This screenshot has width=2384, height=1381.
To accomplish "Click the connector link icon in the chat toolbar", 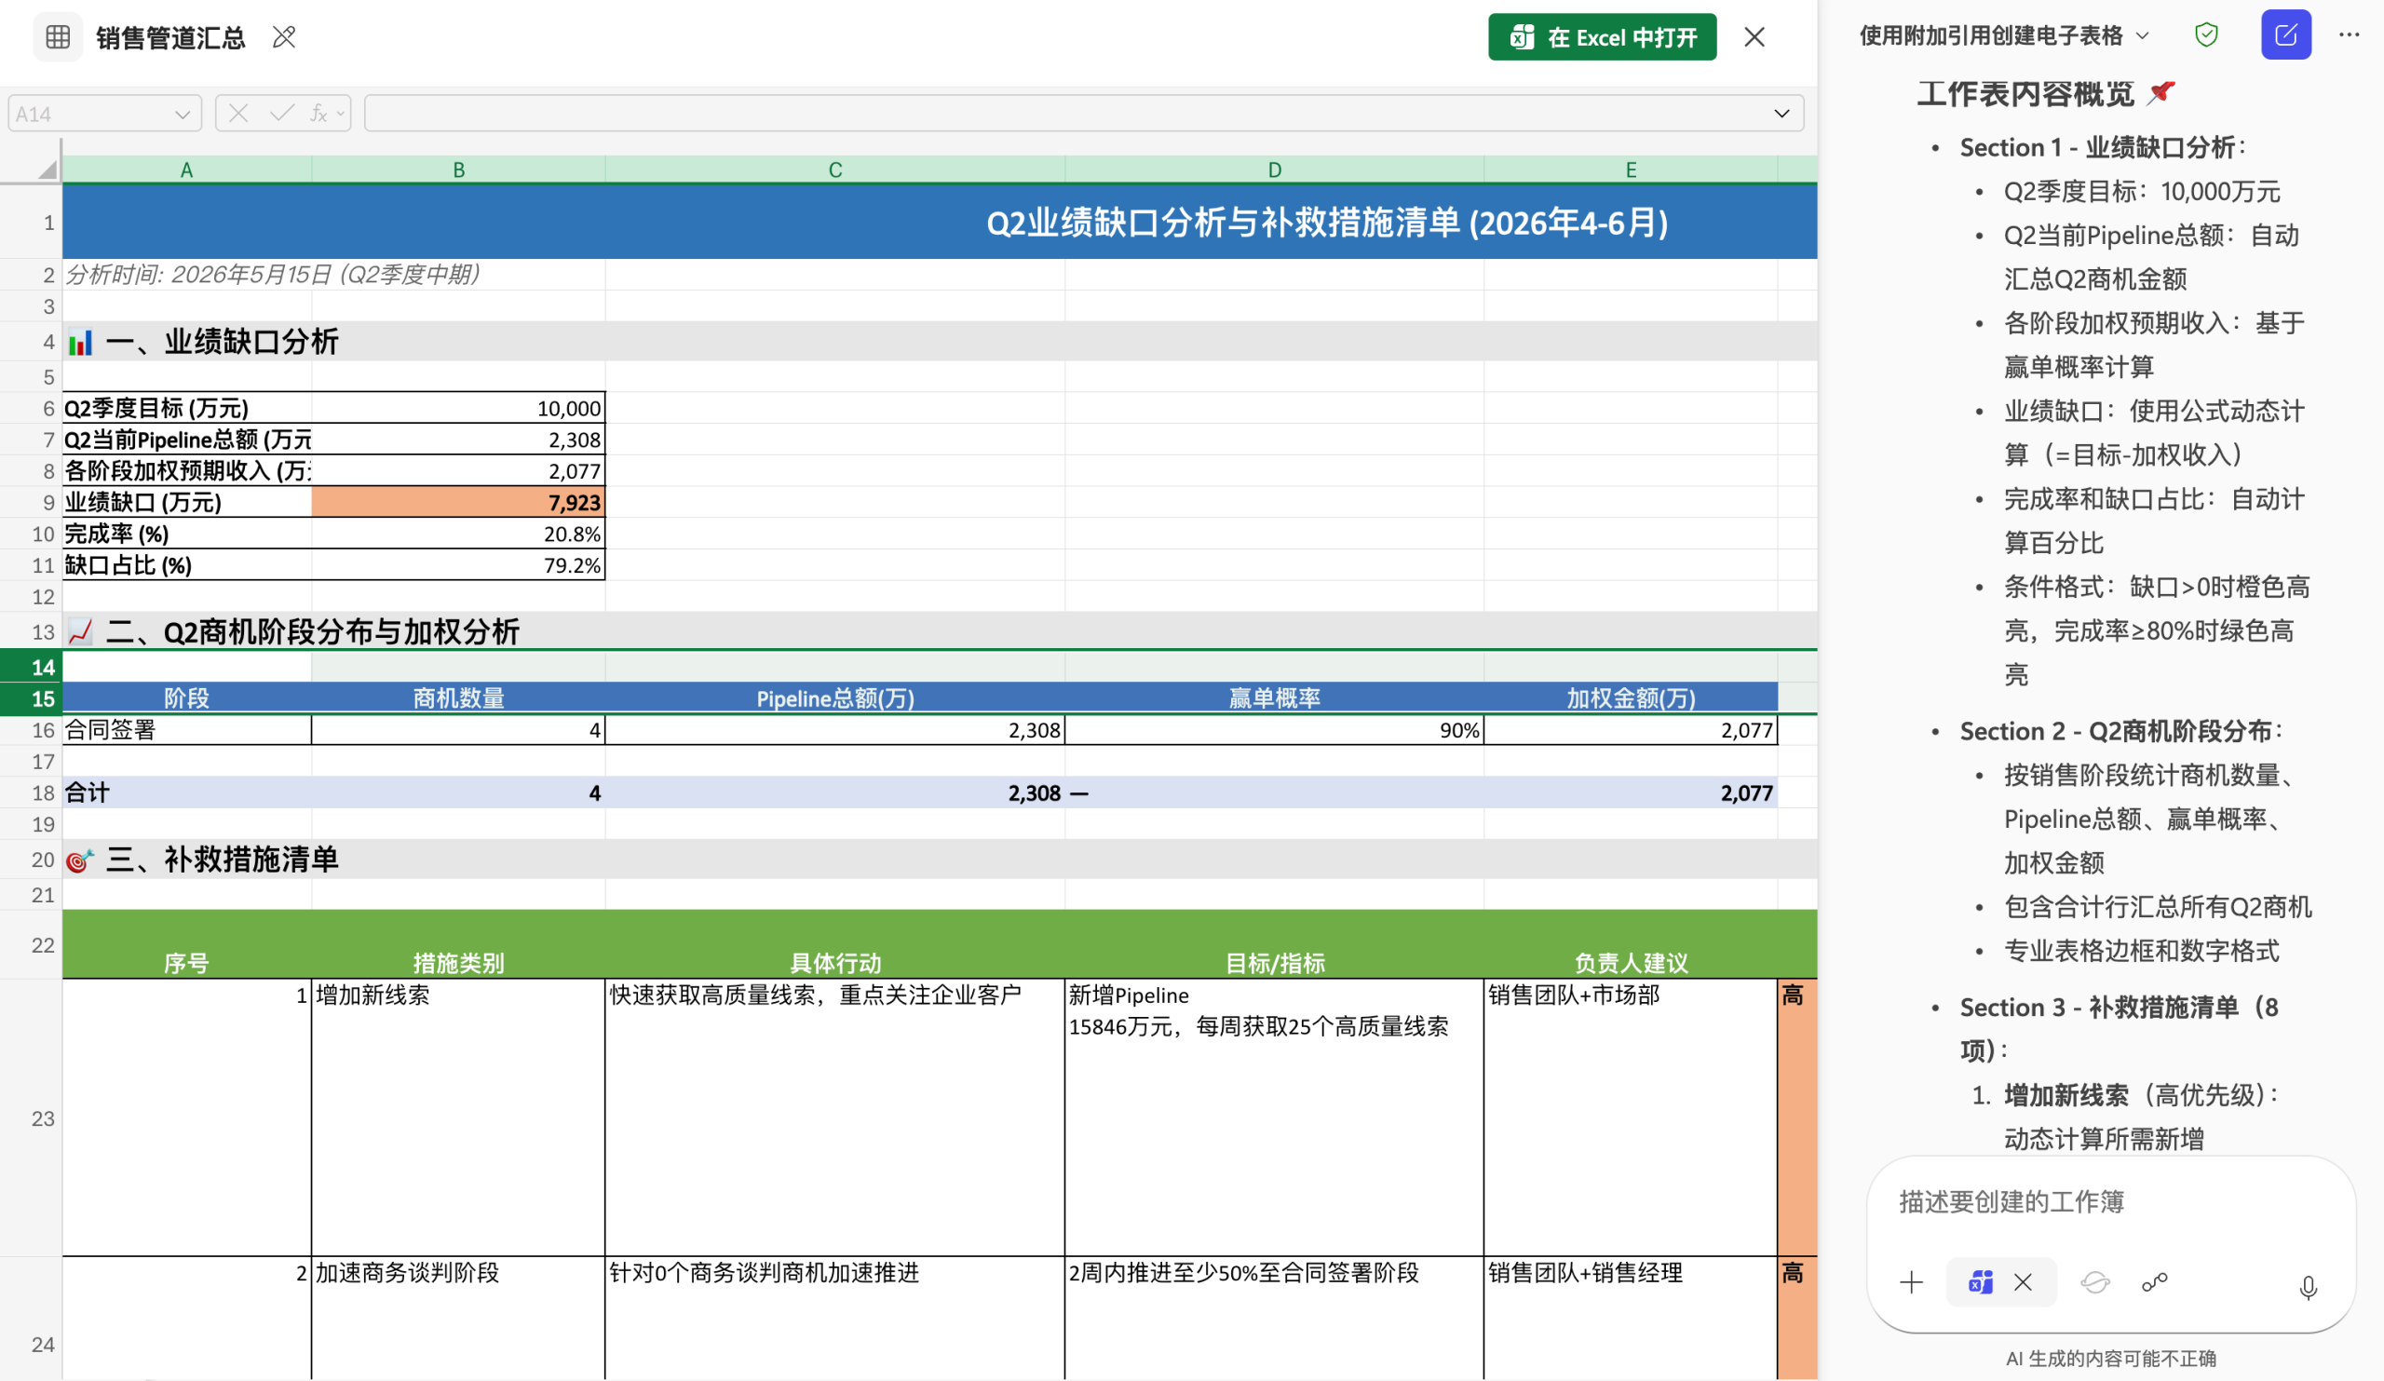I will [x=2154, y=1282].
